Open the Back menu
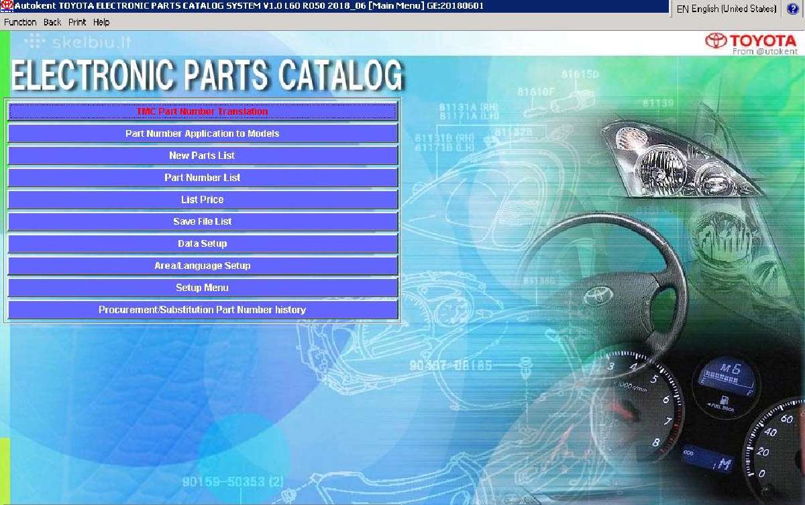Image resolution: width=805 pixels, height=505 pixels. (x=52, y=22)
